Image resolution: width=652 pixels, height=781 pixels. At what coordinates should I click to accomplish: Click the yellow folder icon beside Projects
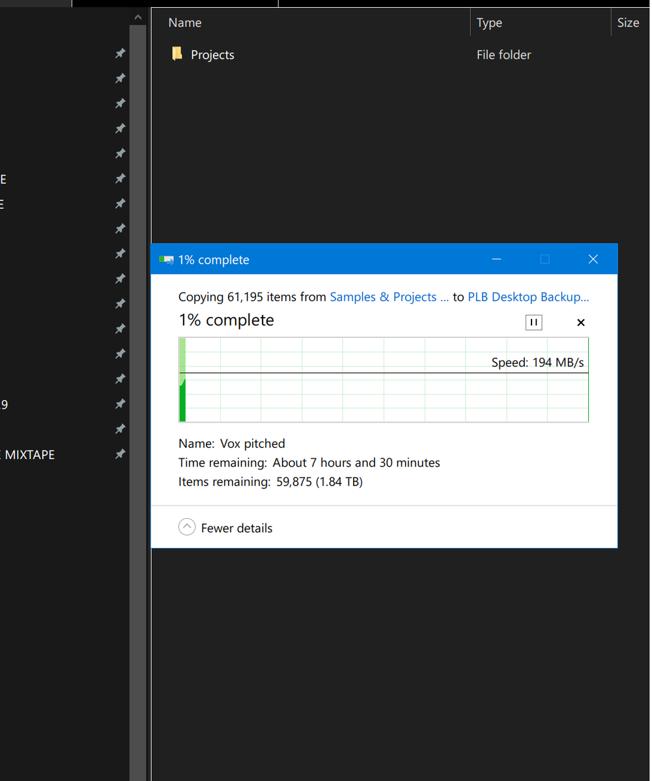(177, 54)
